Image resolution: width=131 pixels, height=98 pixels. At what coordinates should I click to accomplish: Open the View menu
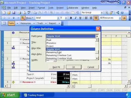(x=23, y=8)
